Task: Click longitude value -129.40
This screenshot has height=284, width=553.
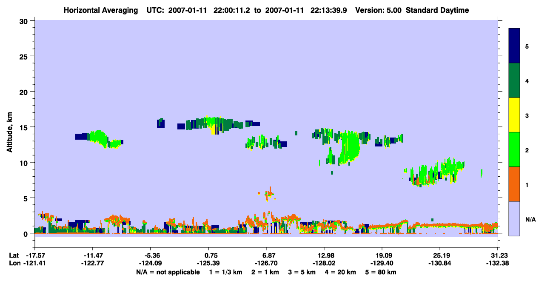Action: (382, 263)
